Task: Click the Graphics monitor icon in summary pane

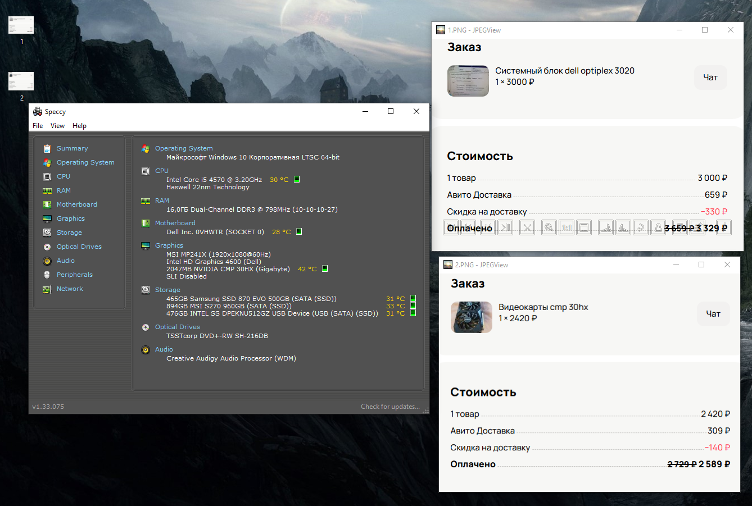Action: 146,245
